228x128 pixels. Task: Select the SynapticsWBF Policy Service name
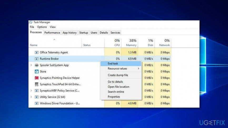click(60, 91)
